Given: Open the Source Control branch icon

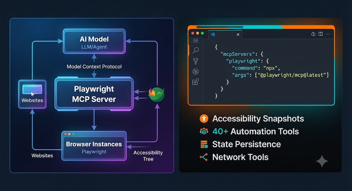Looking at the screenshot, I should pos(195,61).
